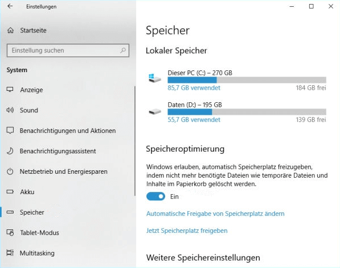Focus the Einstellung suchen search field
Screen dimensions: 340x268
click(x=68, y=51)
